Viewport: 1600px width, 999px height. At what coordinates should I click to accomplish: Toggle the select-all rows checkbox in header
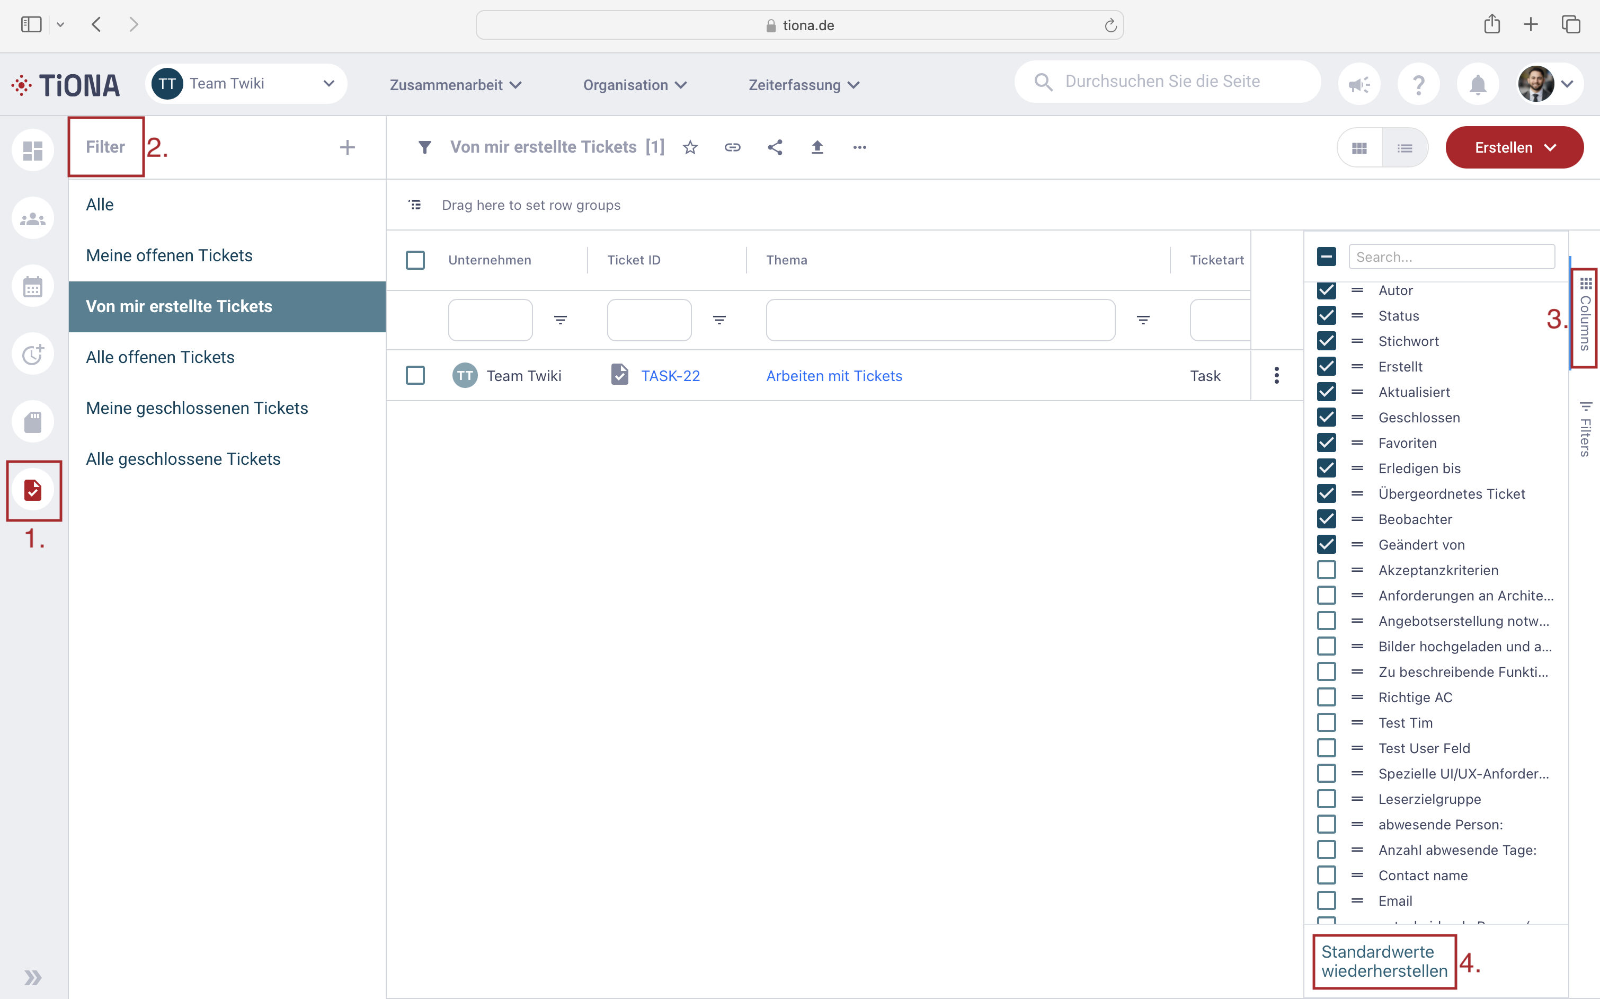click(x=415, y=260)
